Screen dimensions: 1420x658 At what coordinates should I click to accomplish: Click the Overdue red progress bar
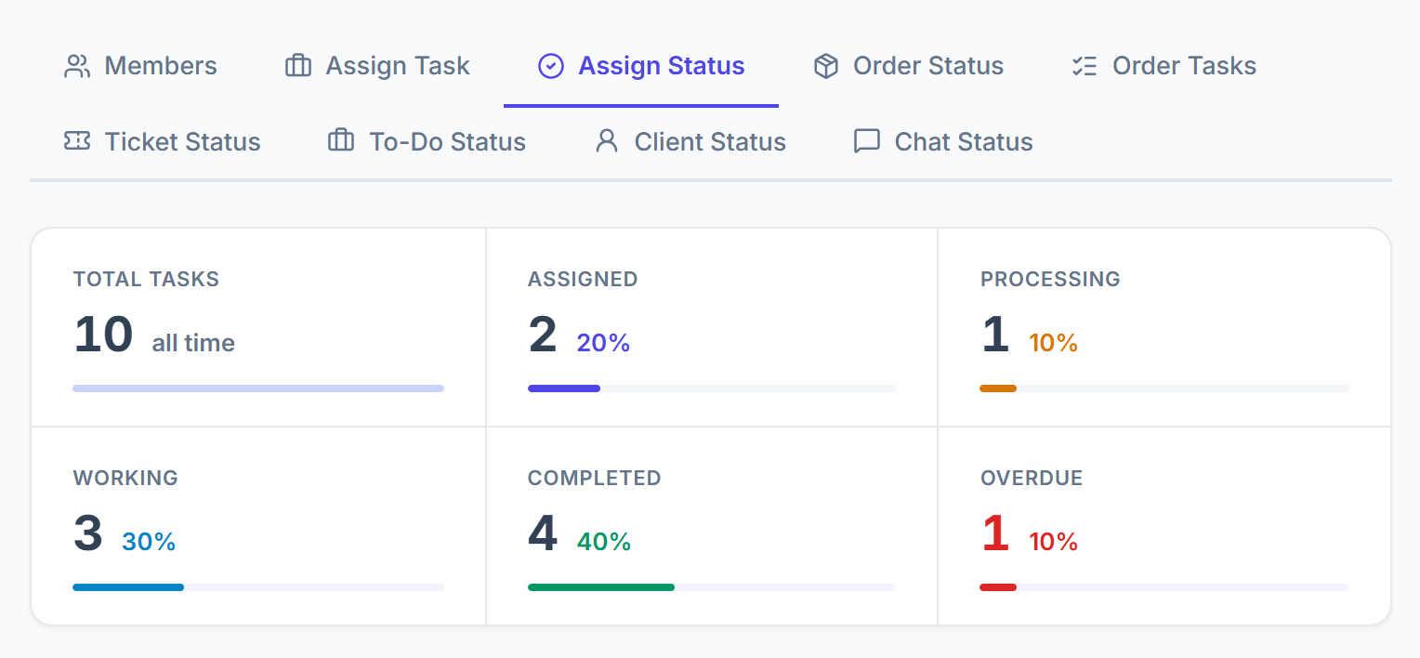[998, 587]
